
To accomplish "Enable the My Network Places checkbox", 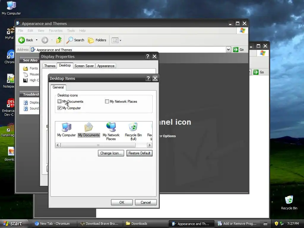I will tap(107, 102).
